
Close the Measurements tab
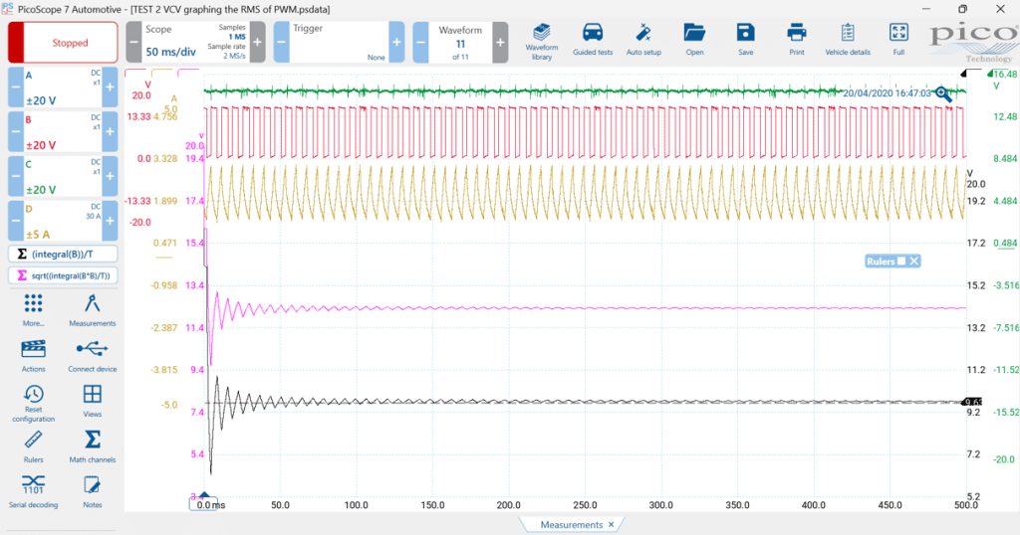pos(611,525)
